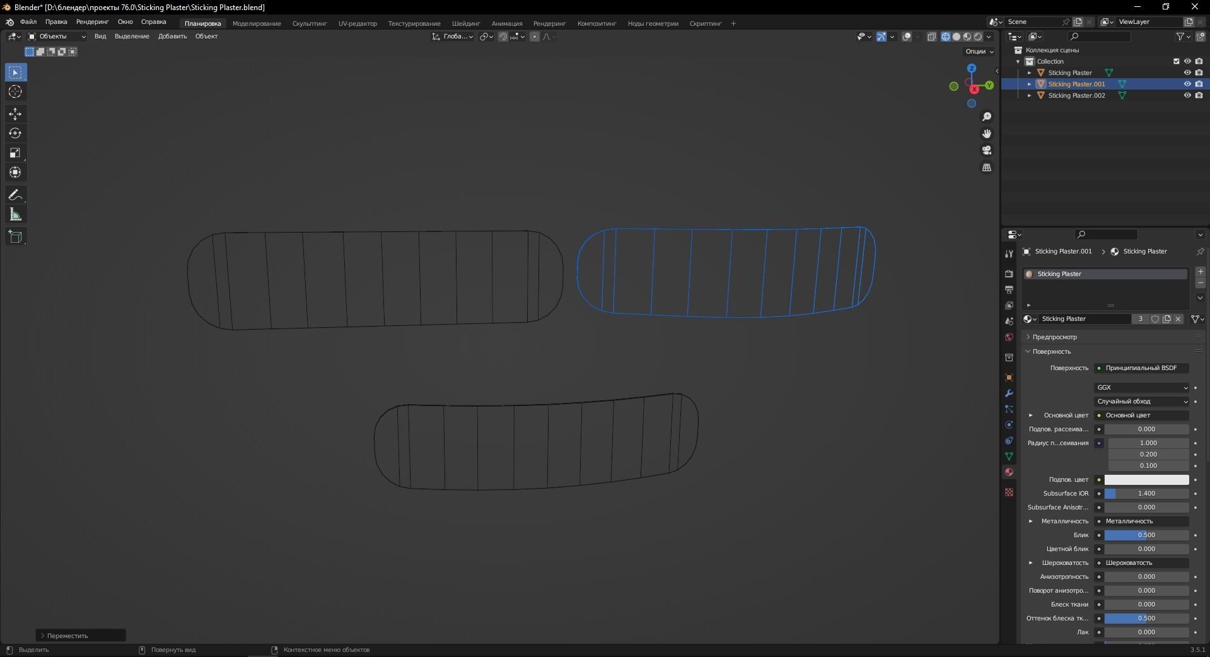
Task: Open Object Data mesh properties tab
Action: coord(1009,456)
